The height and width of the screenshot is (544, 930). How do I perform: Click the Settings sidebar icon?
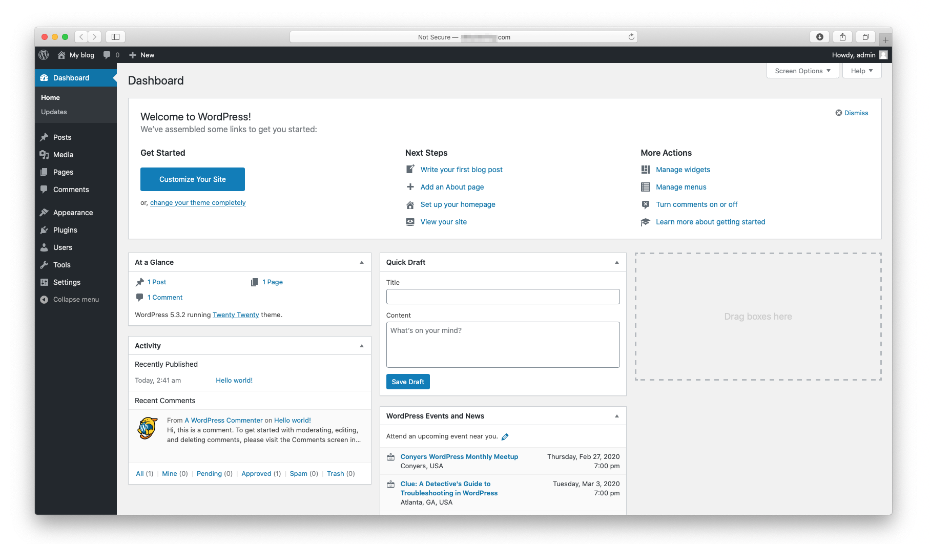coord(45,282)
